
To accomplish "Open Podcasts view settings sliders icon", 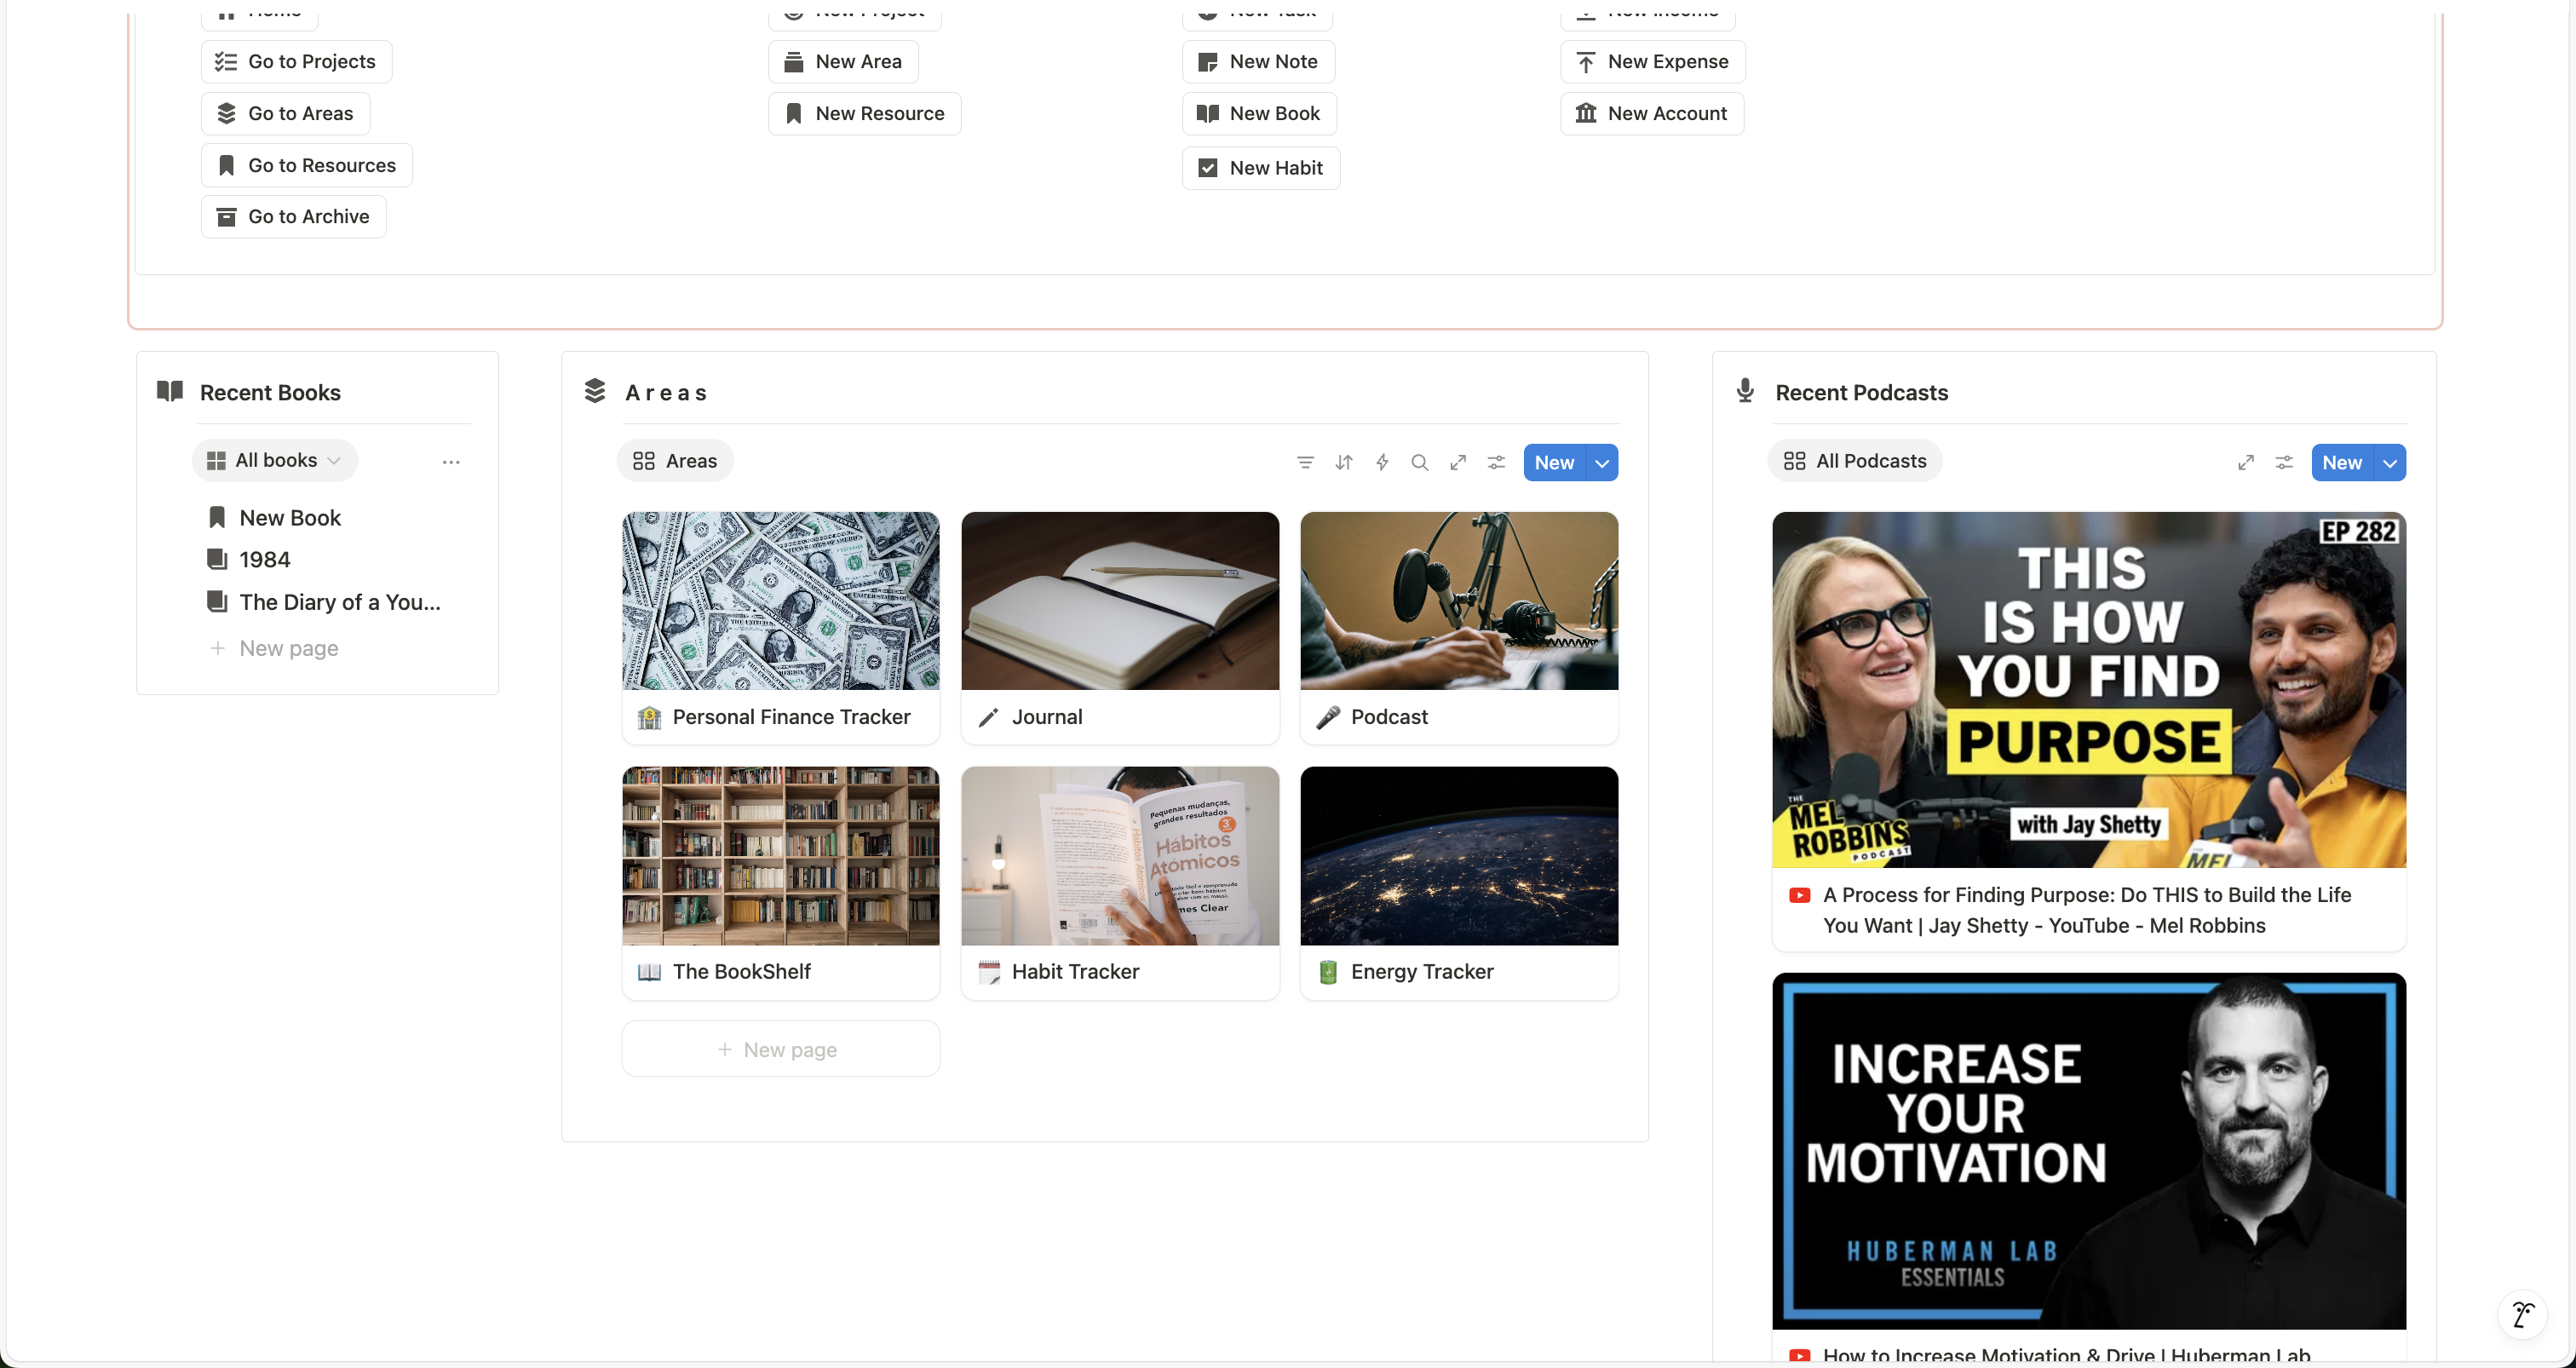I will (2284, 462).
